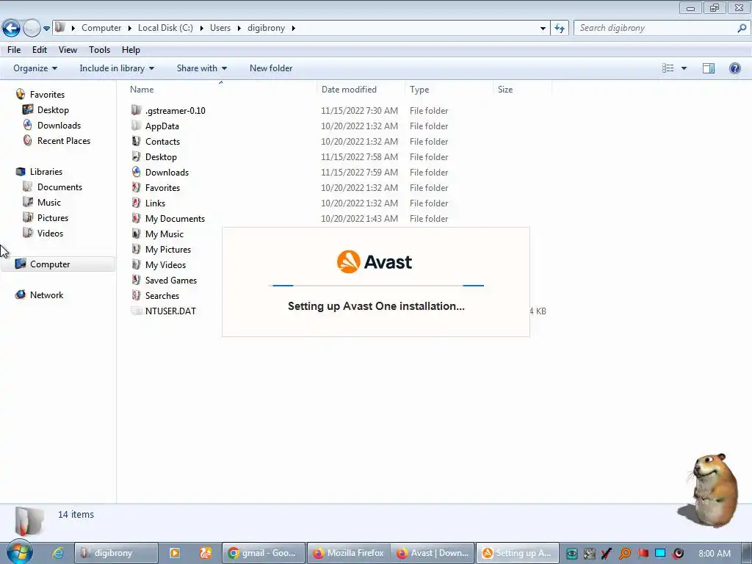
Task: Open the Windows Start button
Action: click(19, 552)
